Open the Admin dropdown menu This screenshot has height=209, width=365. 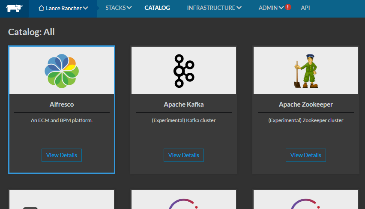[x=271, y=8]
